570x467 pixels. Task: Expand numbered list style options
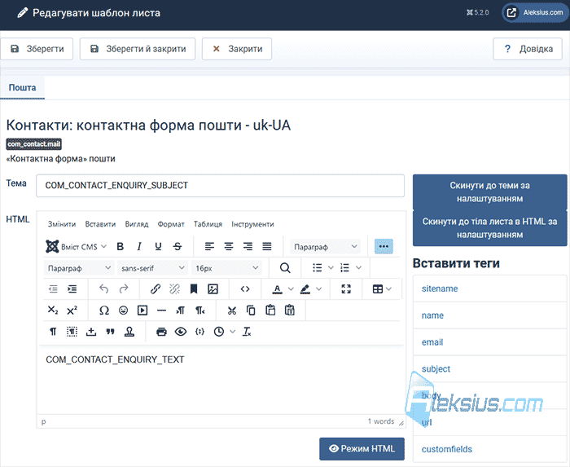tap(359, 268)
